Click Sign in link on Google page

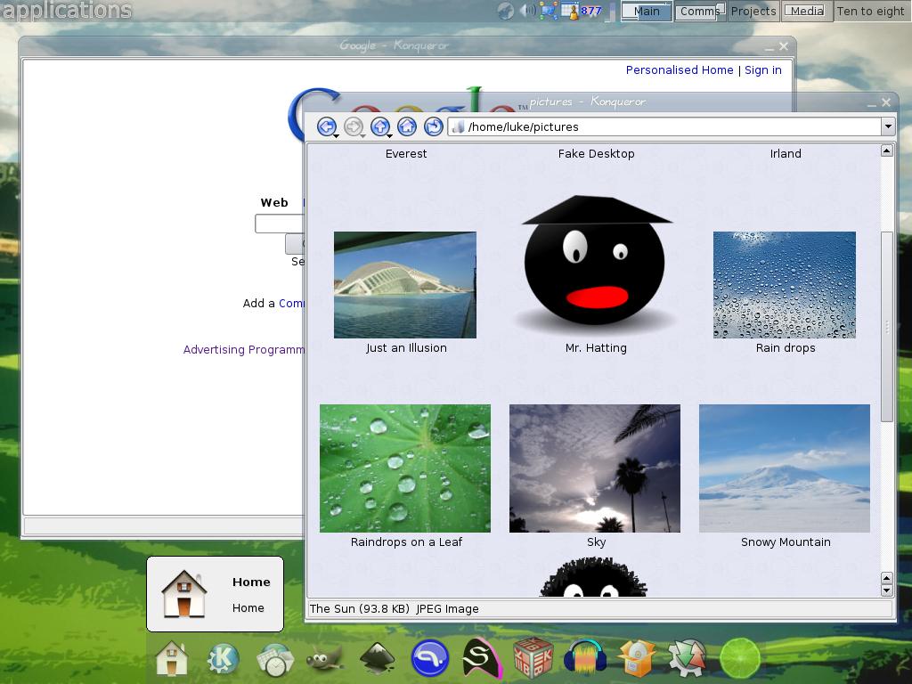click(763, 69)
